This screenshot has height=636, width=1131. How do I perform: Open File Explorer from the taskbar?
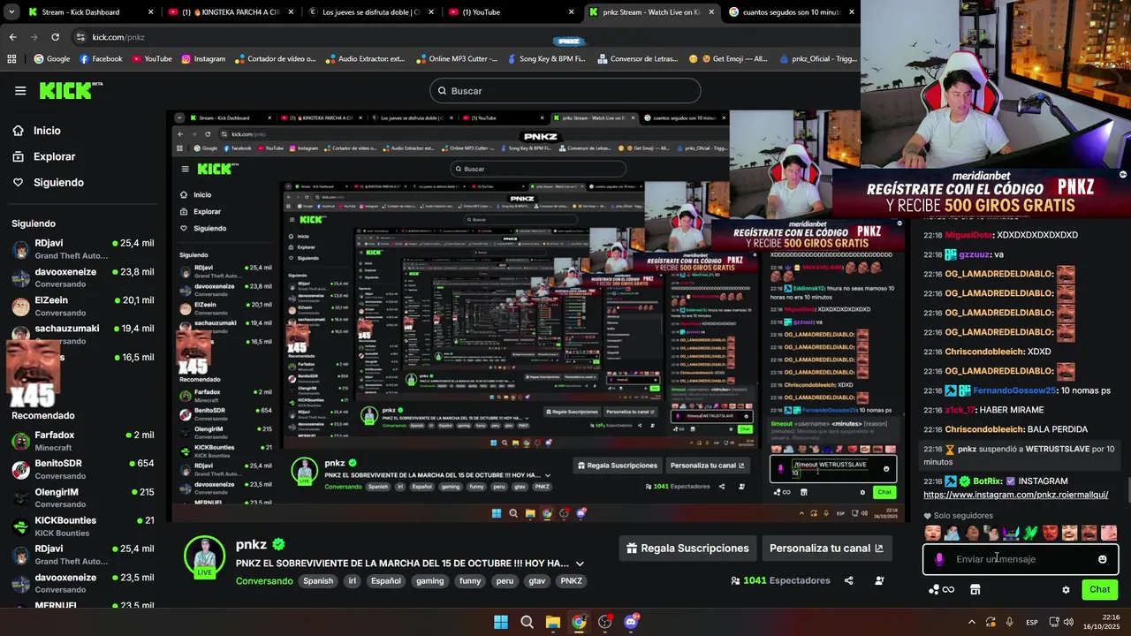tap(552, 622)
